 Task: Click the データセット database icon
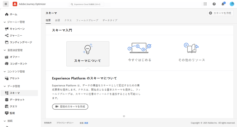tap(7, 100)
